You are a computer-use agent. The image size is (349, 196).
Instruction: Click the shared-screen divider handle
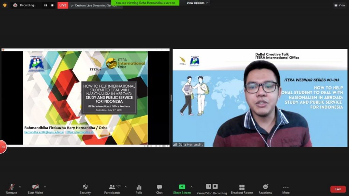(171, 98)
